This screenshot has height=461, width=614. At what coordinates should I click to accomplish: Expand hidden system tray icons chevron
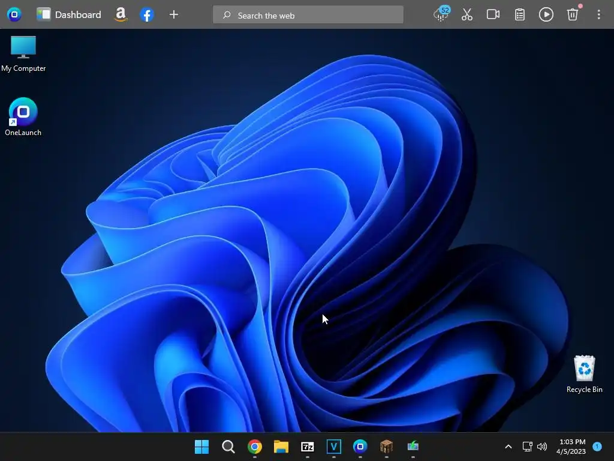point(508,447)
